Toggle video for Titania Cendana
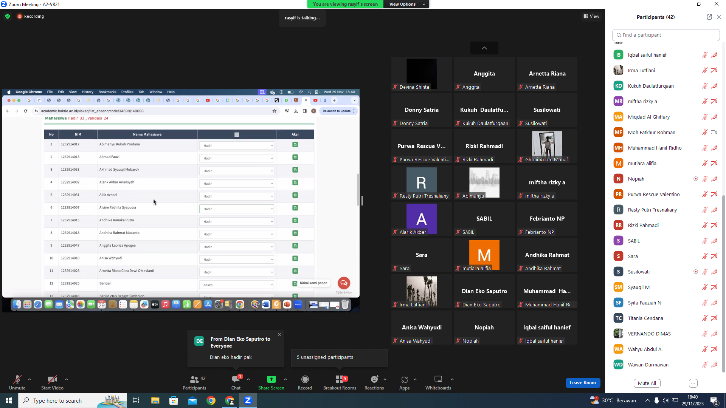The height and width of the screenshot is (408, 726). 714,318
